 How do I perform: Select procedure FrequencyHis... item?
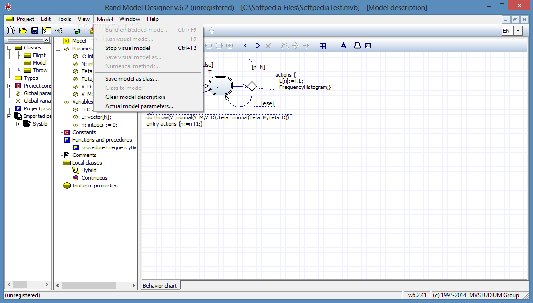click(109, 147)
